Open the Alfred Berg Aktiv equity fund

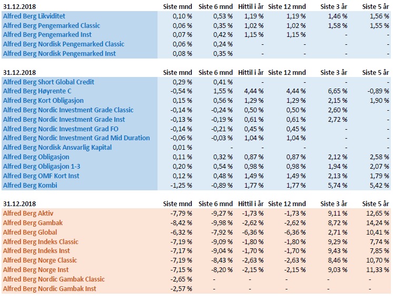(28, 214)
